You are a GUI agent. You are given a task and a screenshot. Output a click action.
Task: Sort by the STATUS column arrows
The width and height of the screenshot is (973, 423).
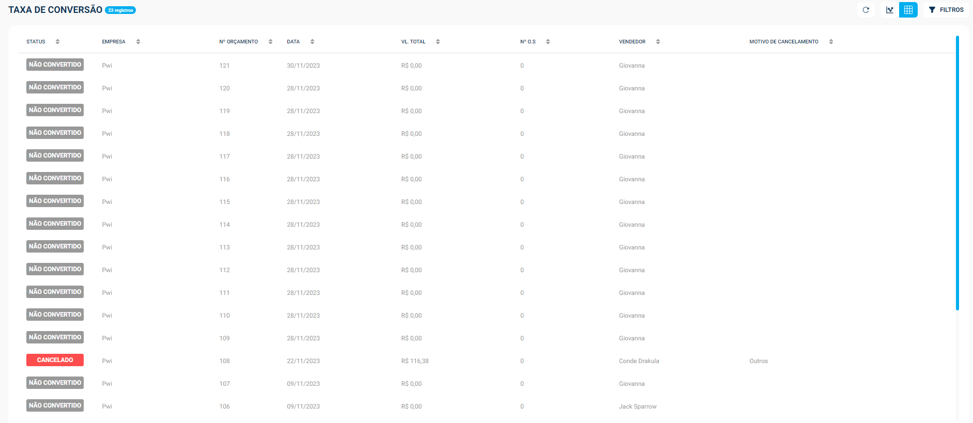pyautogui.click(x=57, y=42)
